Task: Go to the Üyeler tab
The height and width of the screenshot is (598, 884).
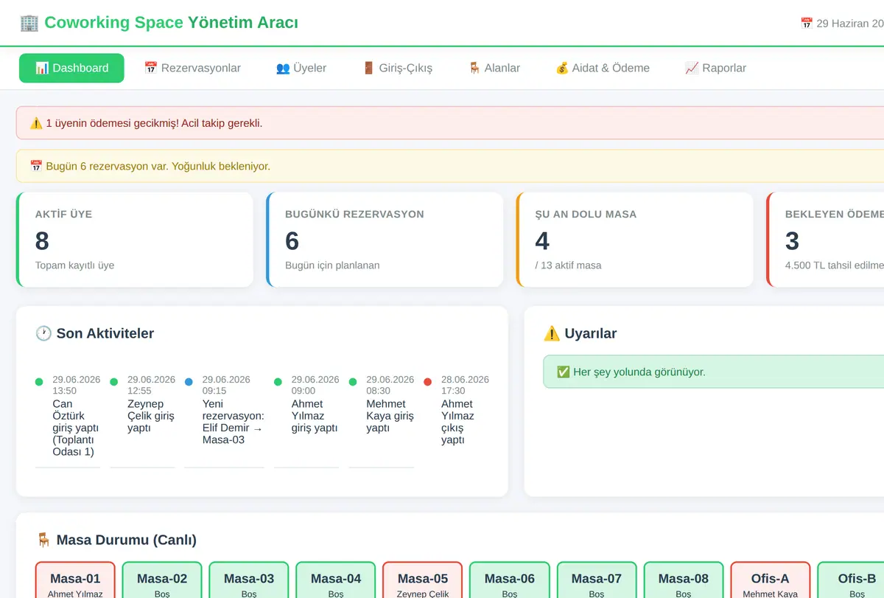Action: [x=301, y=68]
